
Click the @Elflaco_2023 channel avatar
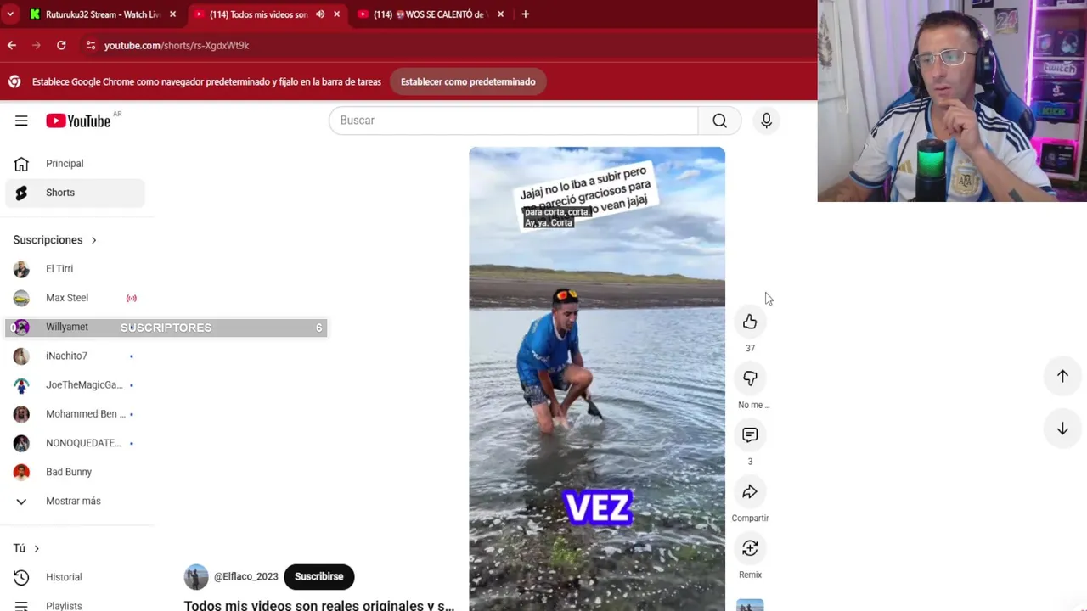pyautogui.click(x=196, y=577)
